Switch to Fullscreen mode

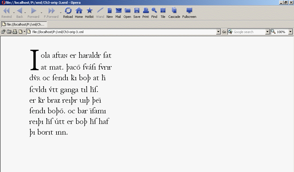189,13
